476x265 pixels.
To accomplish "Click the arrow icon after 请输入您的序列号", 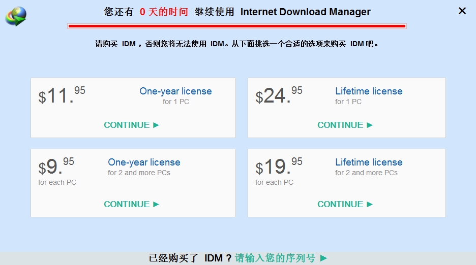I will click(x=324, y=258).
